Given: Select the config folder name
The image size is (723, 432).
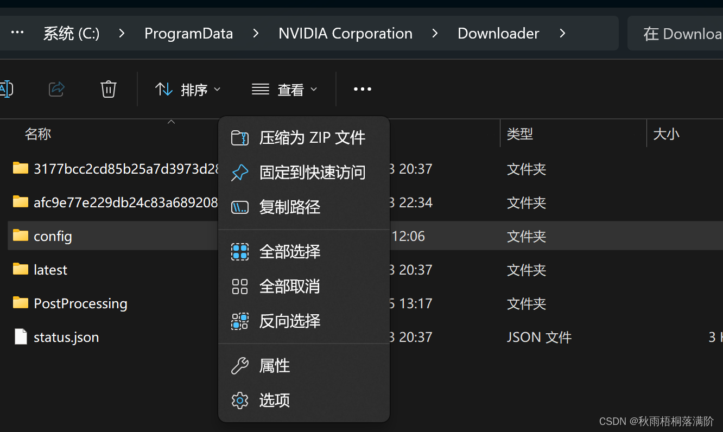Looking at the screenshot, I should pyautogui.click(x=53, y=236).
